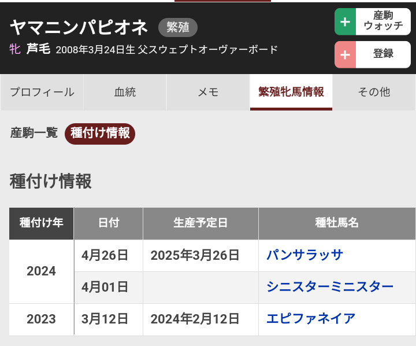The width and height of the screenshot is (416, 346).
Task: Click the 種付け年 column header
Action: (42, 223)
